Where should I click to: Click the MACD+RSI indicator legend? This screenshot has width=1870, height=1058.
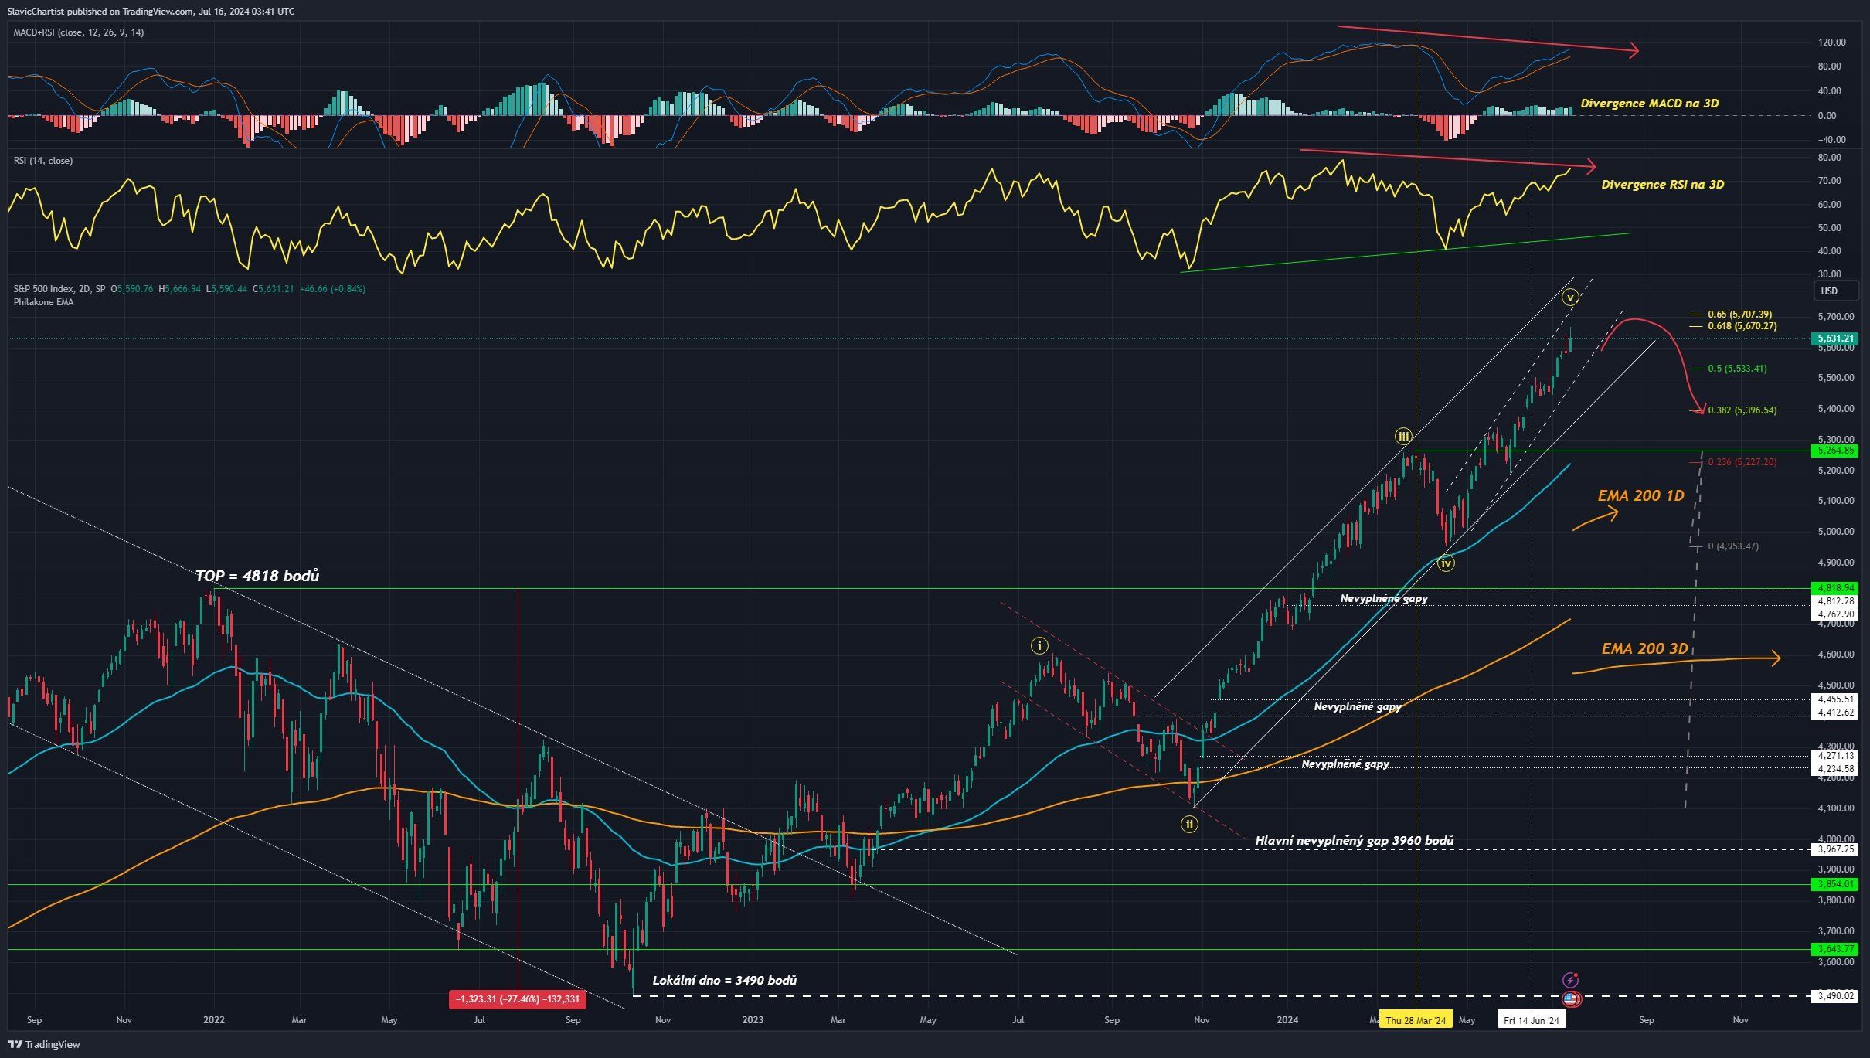pyautogui.click(x=79, y=32)
